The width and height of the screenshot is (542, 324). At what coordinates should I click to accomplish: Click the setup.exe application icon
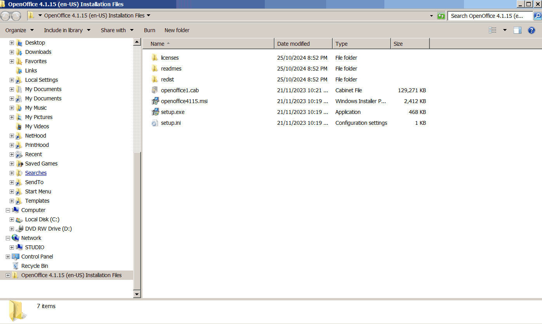click(155, 112)
